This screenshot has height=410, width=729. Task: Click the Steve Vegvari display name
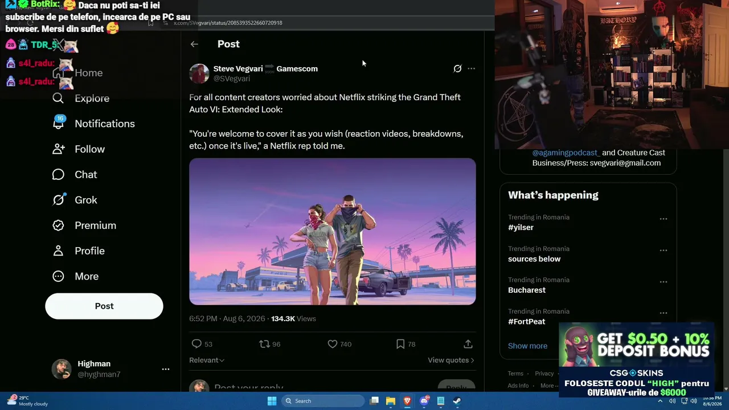tap(238, 69)
